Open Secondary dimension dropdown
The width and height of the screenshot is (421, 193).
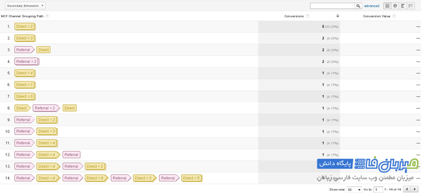click(25, 6)
